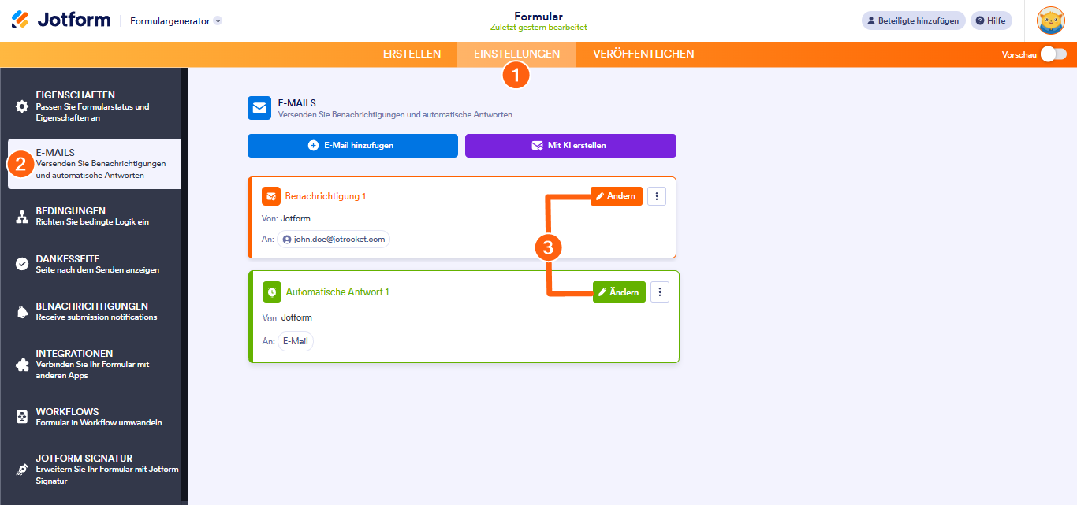Click the orange Benachrichtigung 1 envelope icon
Screen dimensions: 1077x505
tap(271, 196)
